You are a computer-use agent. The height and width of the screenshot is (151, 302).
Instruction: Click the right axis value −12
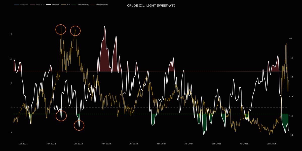pos(291,77)
